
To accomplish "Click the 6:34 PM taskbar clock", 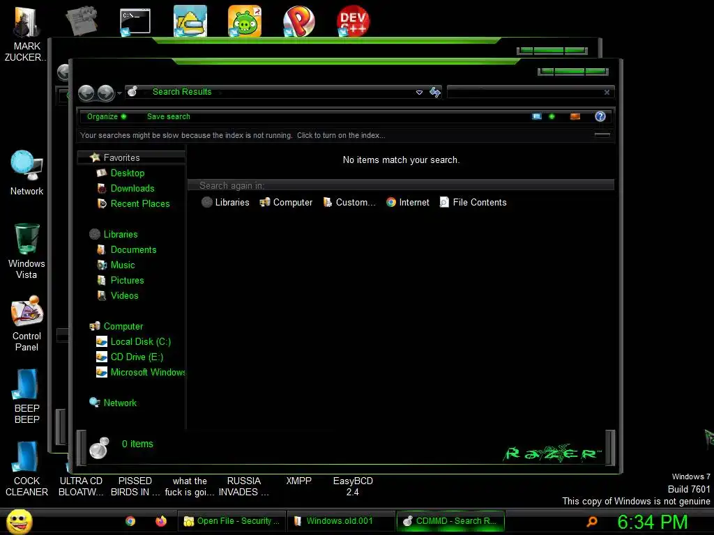I will (x=653, y=522).
